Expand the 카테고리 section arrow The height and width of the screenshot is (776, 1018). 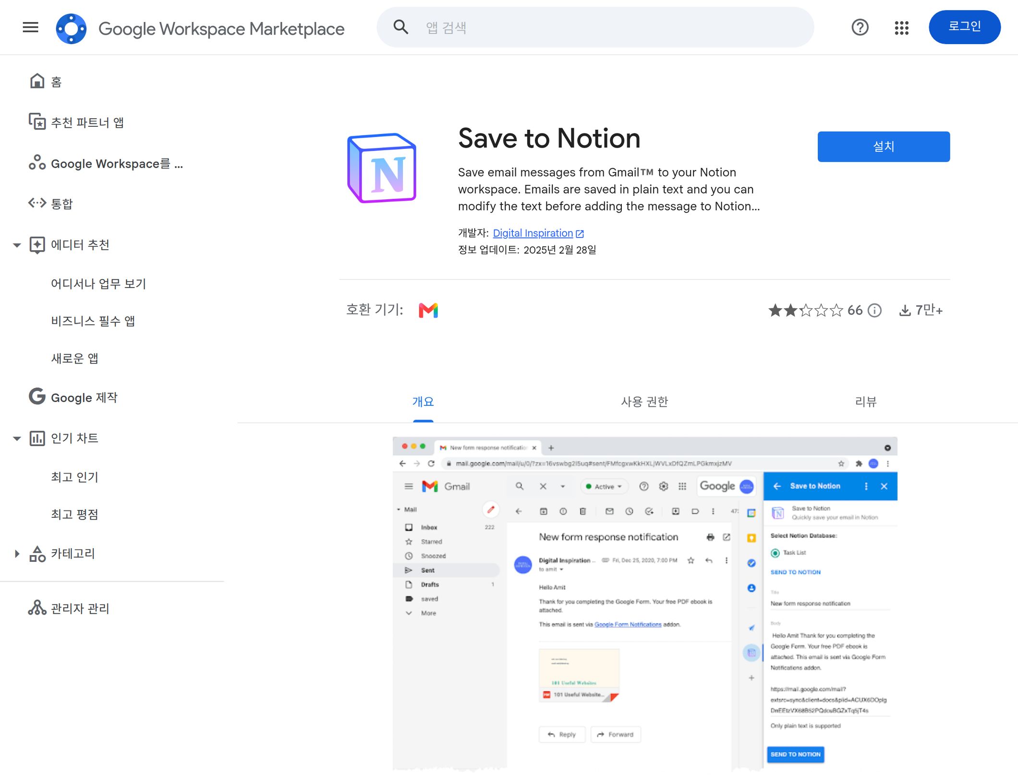(x=17, y=554)
